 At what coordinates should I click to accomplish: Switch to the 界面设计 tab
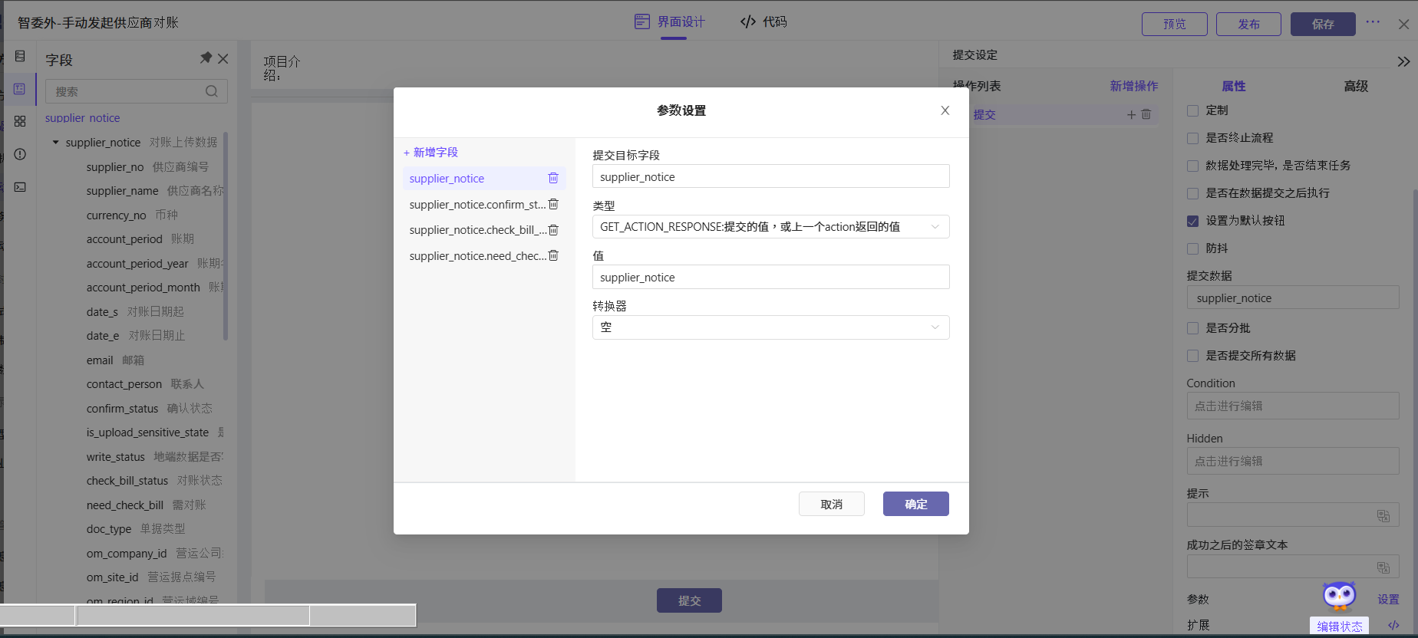pos(670,21)
